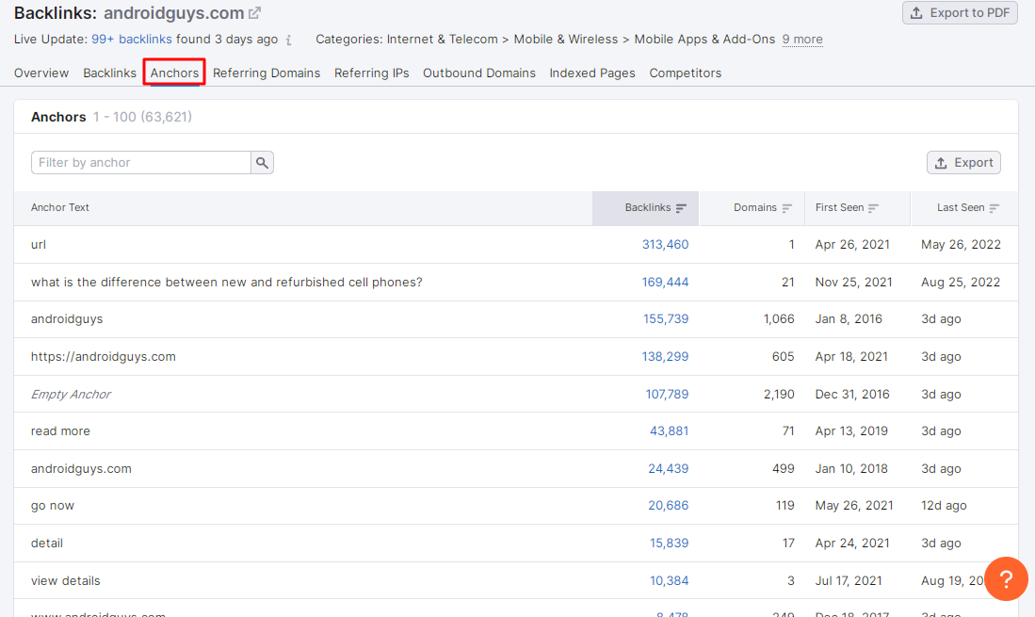This screenshot has height=617, width=1035.
Task: Switch to Referring IPs tab
Action: (x=372, y=73)
